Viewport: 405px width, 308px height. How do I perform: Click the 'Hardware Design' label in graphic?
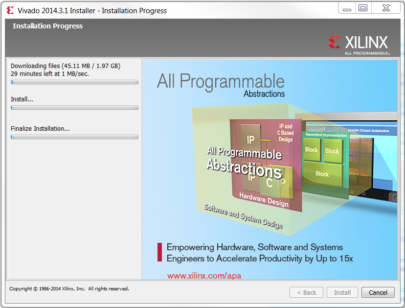[264, 200]
